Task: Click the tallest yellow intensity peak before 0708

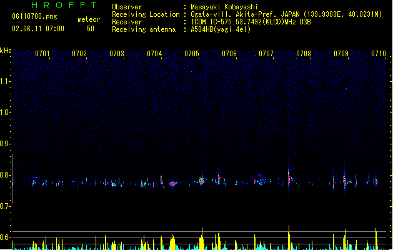Action: pos(289,237)
